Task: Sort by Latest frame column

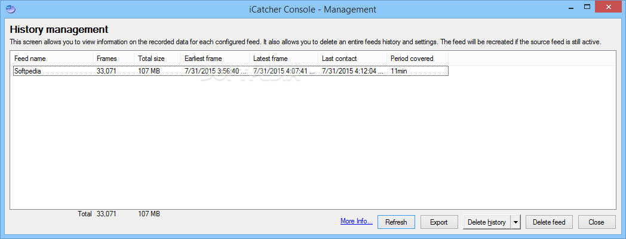Action: (x=284, y=59)
